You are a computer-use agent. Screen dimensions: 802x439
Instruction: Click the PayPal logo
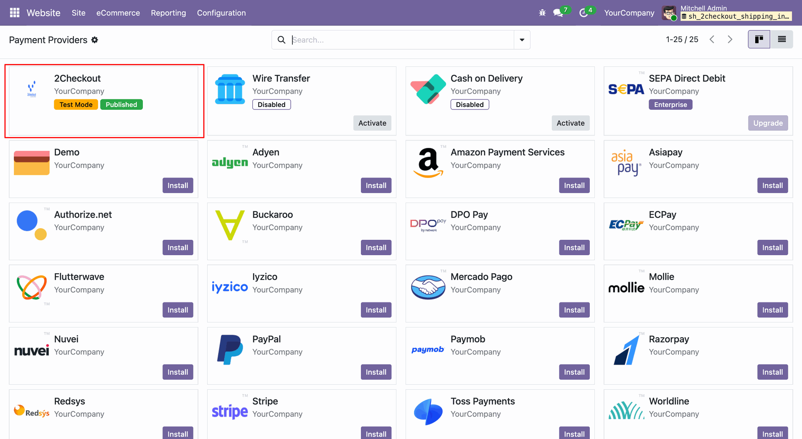230,350
